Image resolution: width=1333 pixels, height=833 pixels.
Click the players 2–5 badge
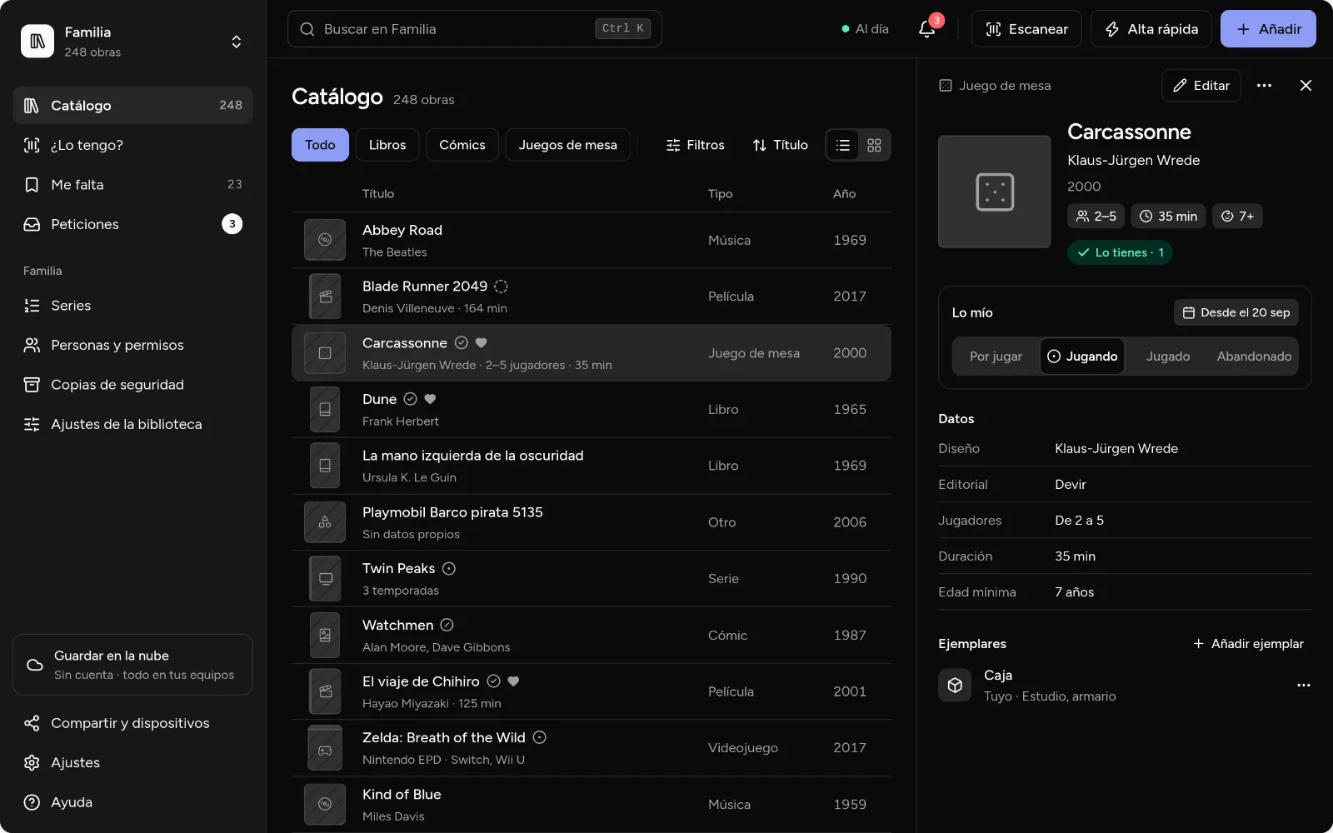1096,217
